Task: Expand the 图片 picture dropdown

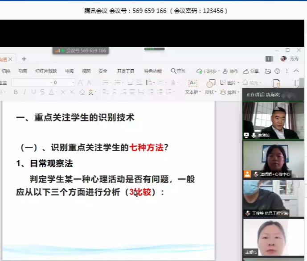Action: (231, 83)
